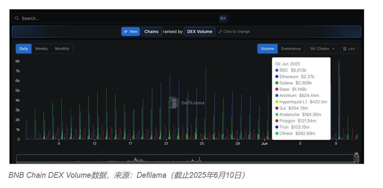Switch to the Dominance view
This screenshot has height=188, width=383.
click(x=291, y=49)
